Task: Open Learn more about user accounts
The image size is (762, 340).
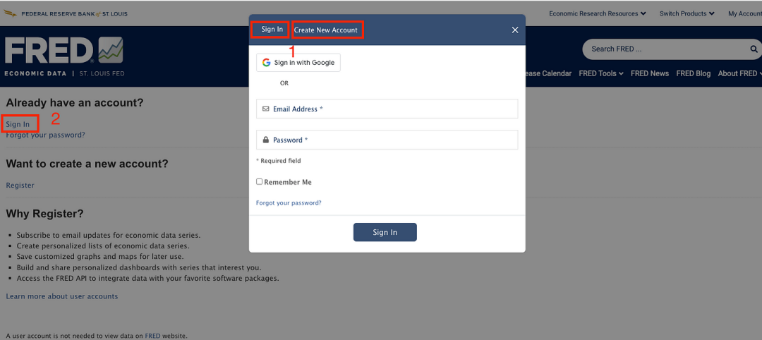Action: click(61, 296)
